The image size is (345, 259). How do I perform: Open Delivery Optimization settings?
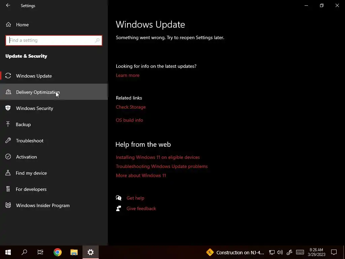(x=54, y=92)
